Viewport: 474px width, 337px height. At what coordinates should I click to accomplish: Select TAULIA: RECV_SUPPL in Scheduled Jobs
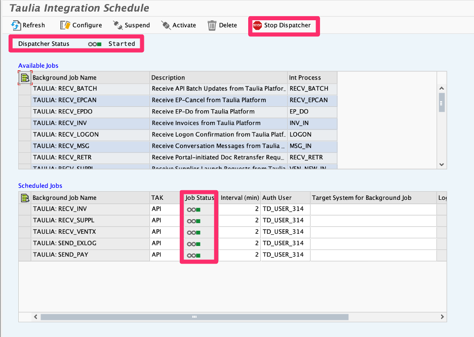[x=90, y=221]
